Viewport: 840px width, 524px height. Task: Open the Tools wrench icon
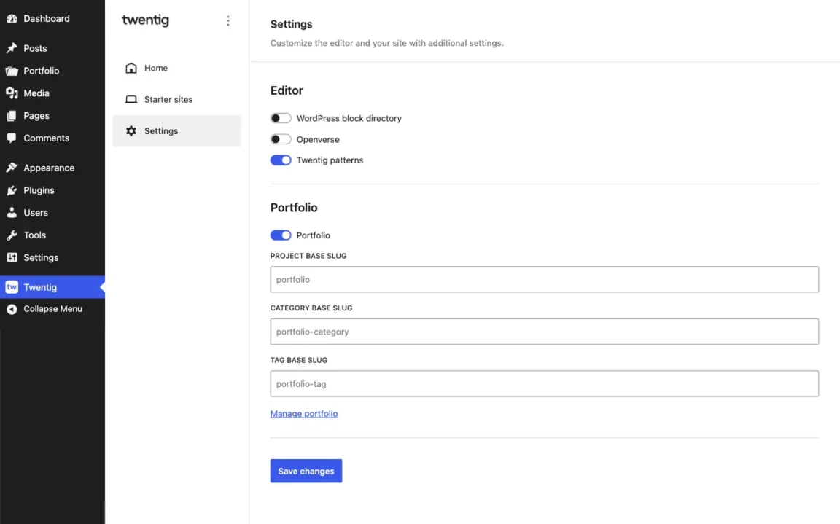[12, 235]
